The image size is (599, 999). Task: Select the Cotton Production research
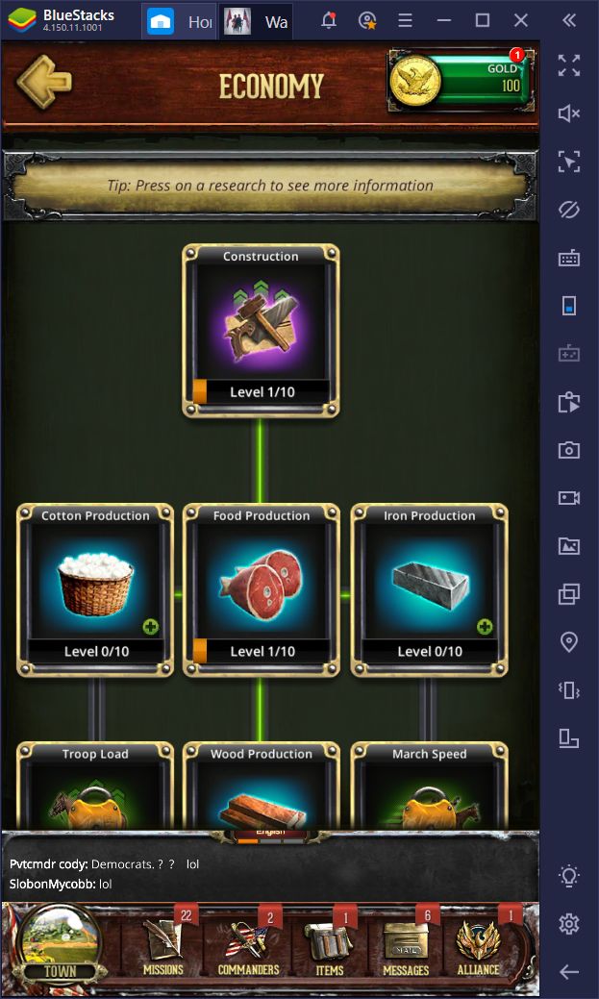pos(95,590)
